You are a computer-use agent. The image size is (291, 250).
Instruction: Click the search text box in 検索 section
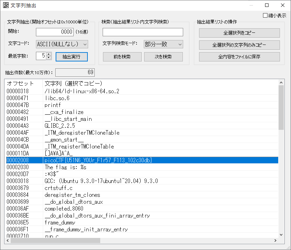click(143, 32)
